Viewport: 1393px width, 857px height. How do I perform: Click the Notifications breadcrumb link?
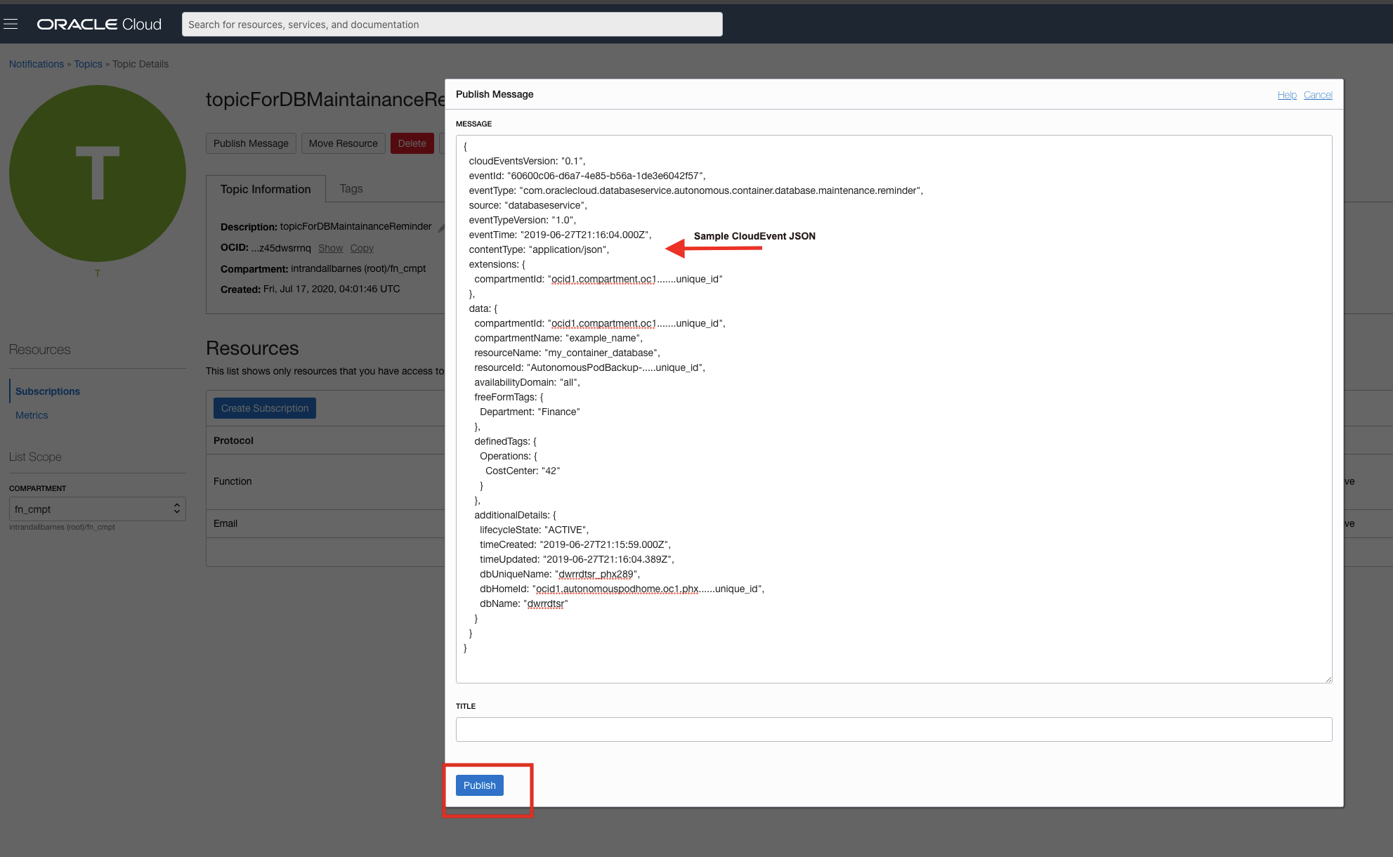(37, 64)
